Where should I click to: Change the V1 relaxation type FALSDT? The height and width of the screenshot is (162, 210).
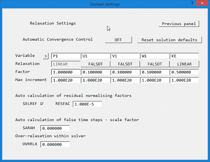click(x=125, y=64)
